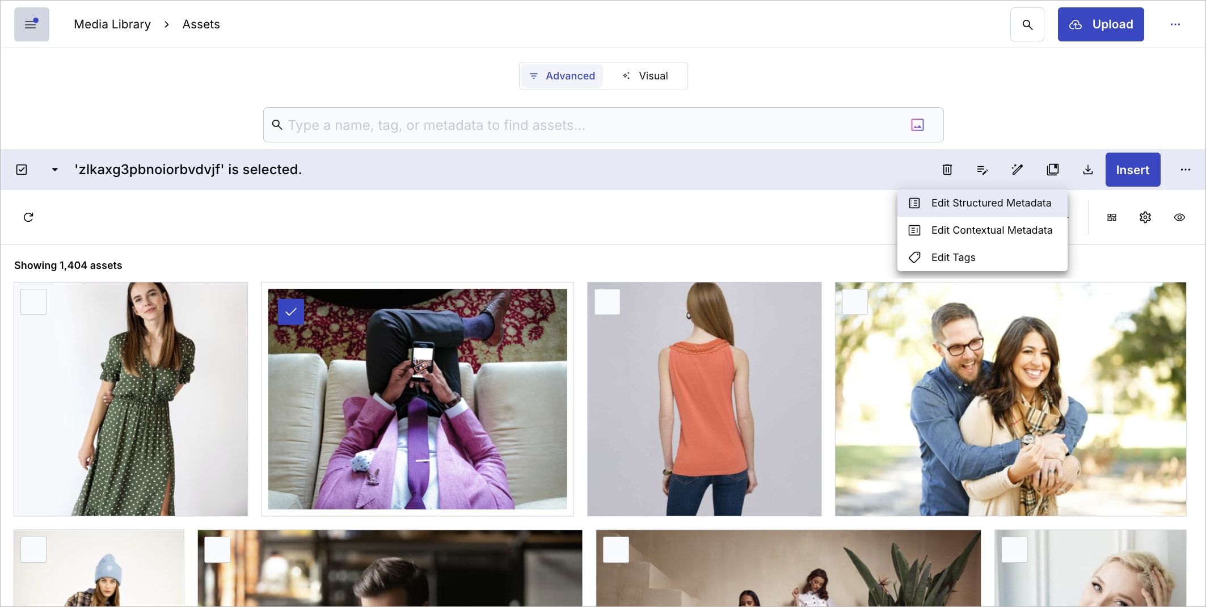Open the magic wand transform tool
1206x607 pixels.
tap(1017, 170)
